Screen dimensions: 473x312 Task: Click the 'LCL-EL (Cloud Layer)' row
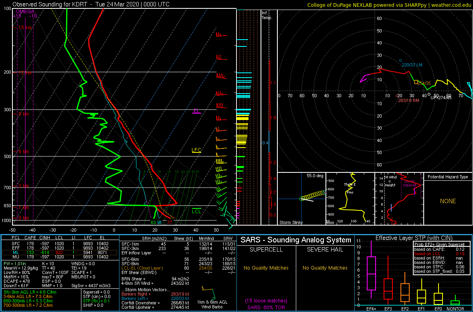(x=177, y=268)
